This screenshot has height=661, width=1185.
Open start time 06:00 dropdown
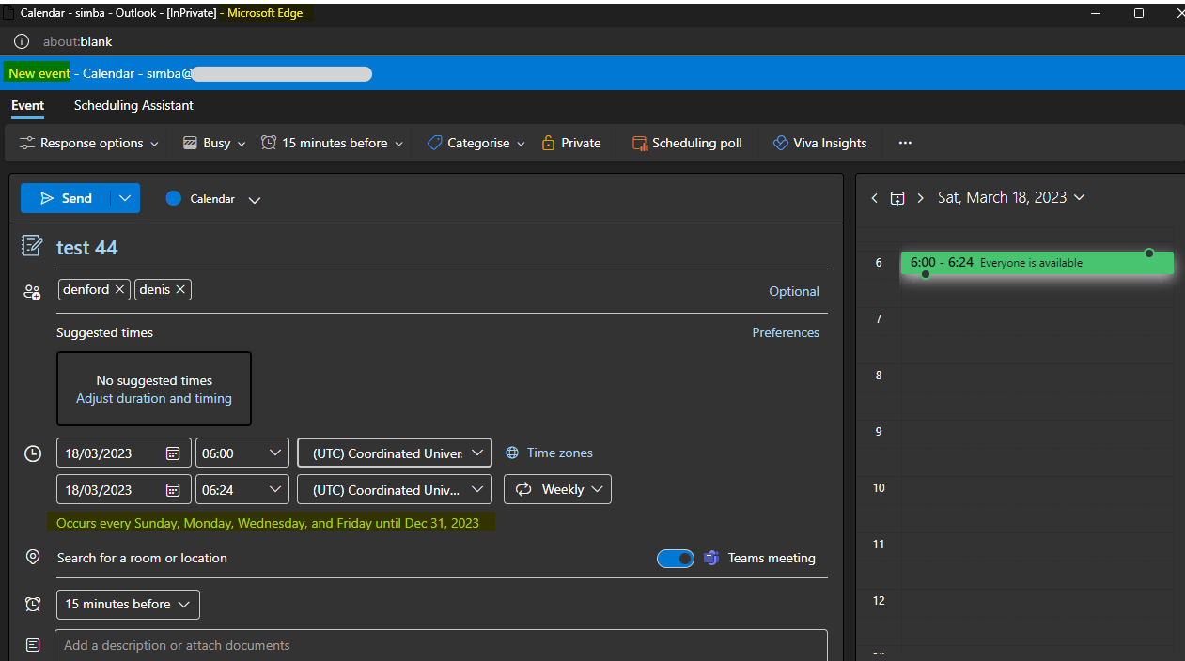click(242, 453)
